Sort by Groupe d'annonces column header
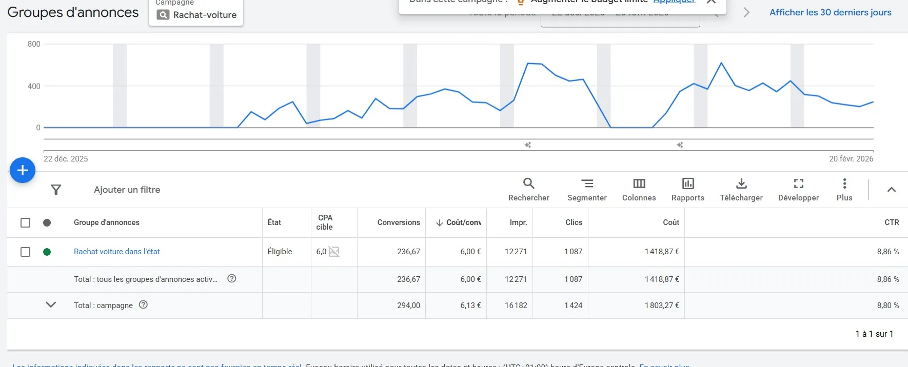The image size is (908, 367). [x=107, y=222]
